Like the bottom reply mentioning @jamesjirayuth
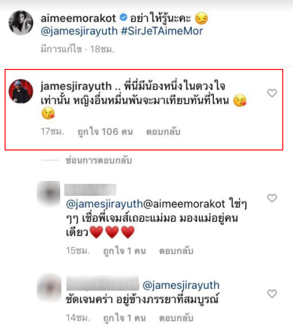293x332 pixels. point(272,294)
